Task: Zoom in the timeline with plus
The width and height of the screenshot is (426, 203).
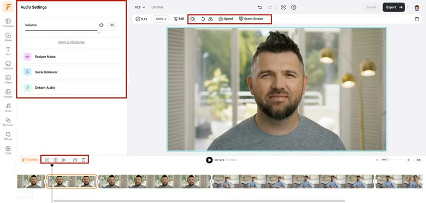Action: pos(409,160)
